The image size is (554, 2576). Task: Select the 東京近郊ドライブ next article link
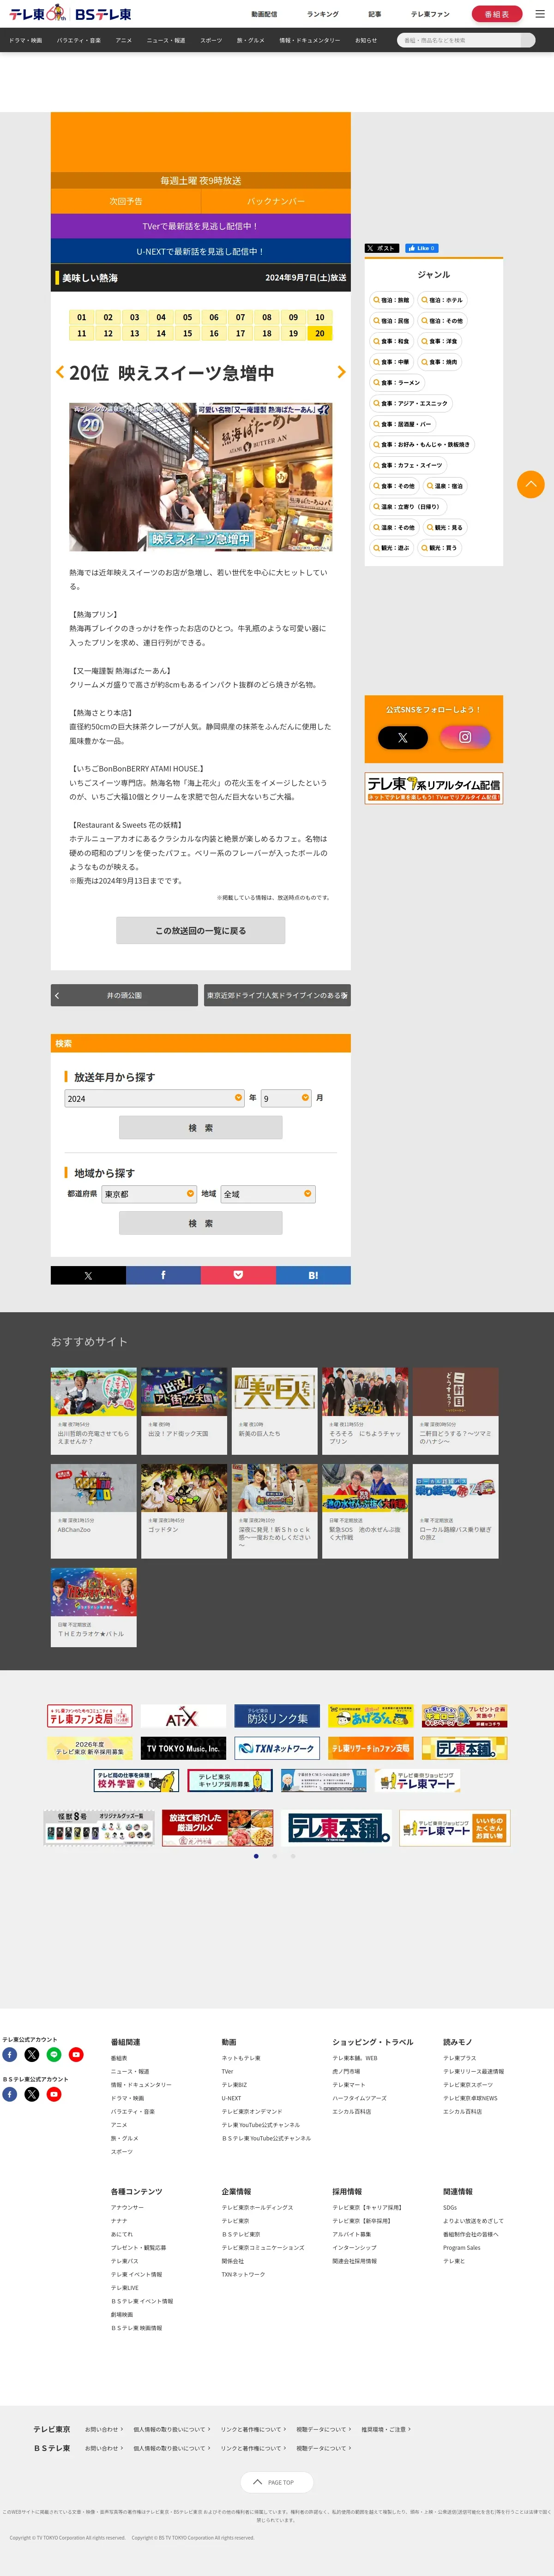(x=277, y=995)
